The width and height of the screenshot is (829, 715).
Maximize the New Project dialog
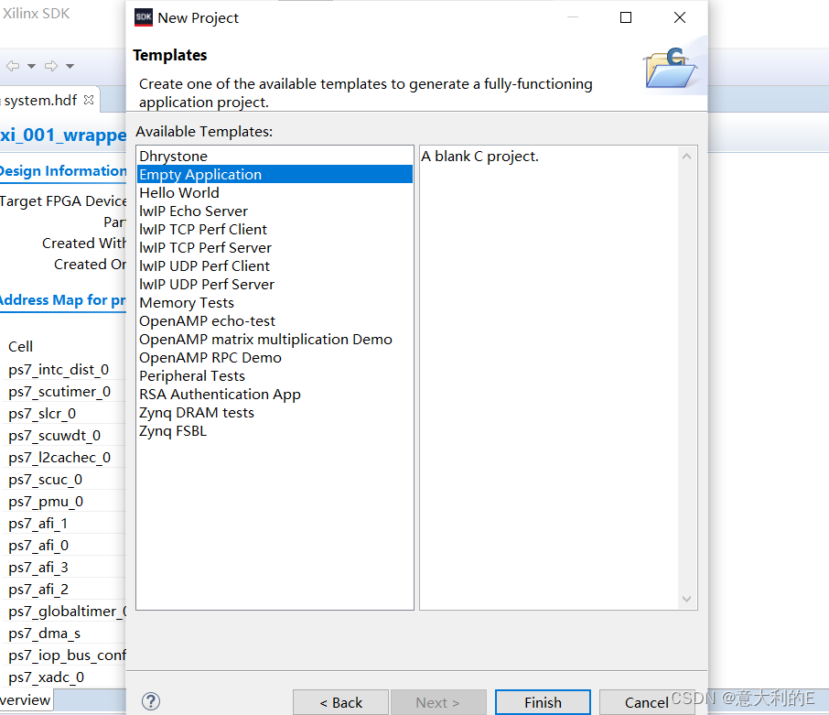(x=626, y=17)
